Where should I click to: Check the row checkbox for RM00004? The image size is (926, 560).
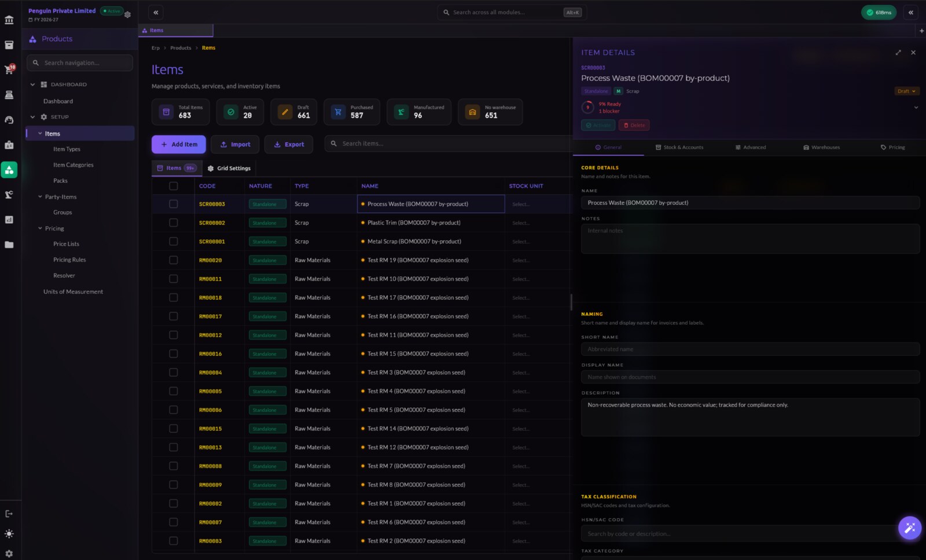(173, 373)
